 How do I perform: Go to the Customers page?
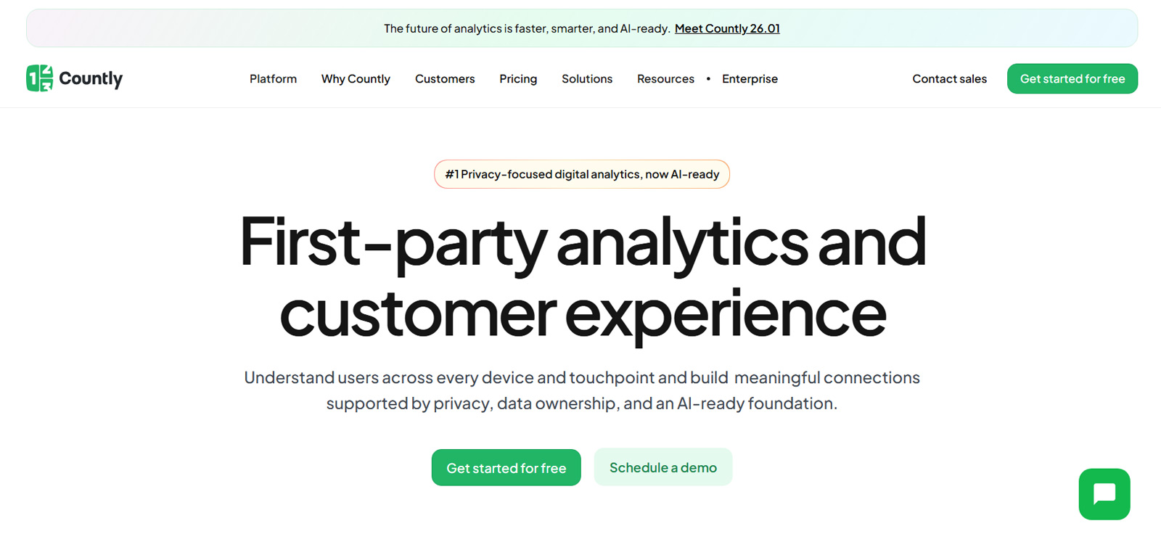point(445,78)
